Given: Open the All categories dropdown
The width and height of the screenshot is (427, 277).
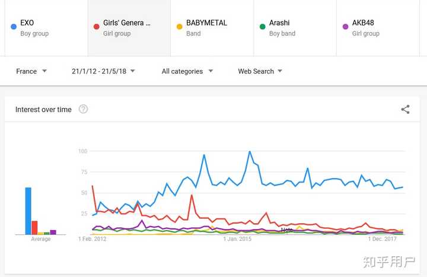Looking at the screenshot, I should click(187, 71).
